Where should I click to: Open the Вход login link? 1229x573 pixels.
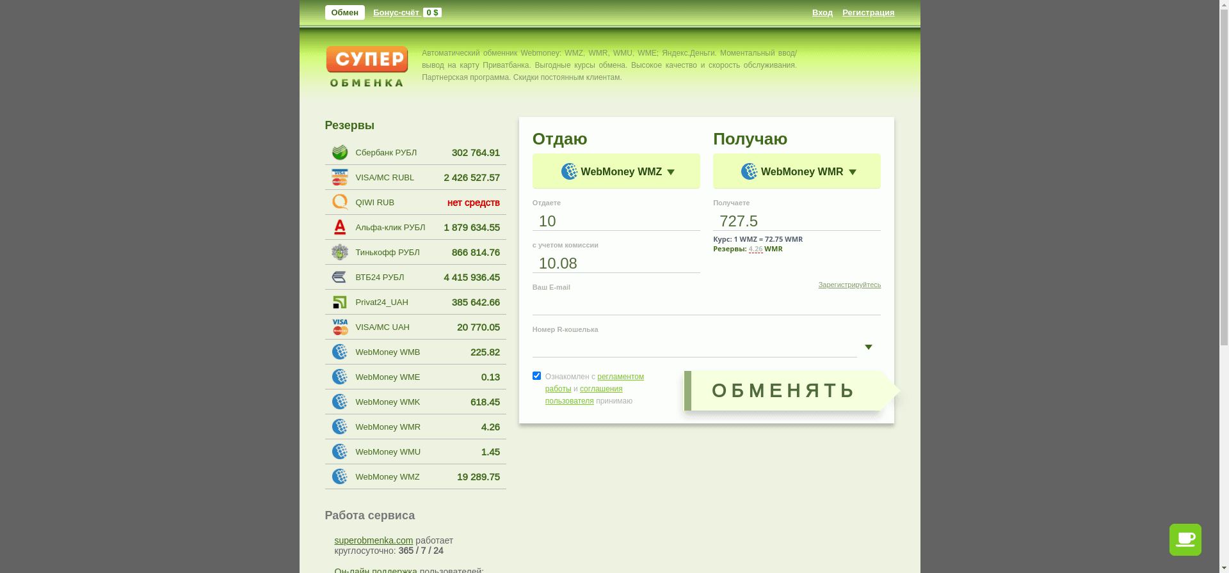point(823,13)
